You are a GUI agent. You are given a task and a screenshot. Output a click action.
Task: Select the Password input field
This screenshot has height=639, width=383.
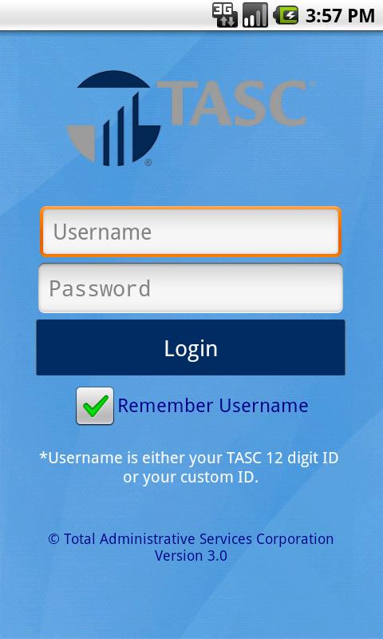pyautogui.click(x=191, y=288)
